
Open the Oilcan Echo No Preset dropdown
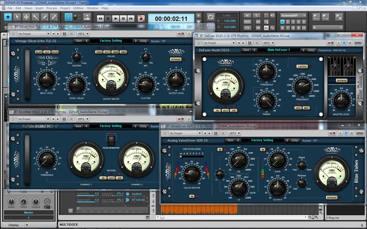coord(33,34)
